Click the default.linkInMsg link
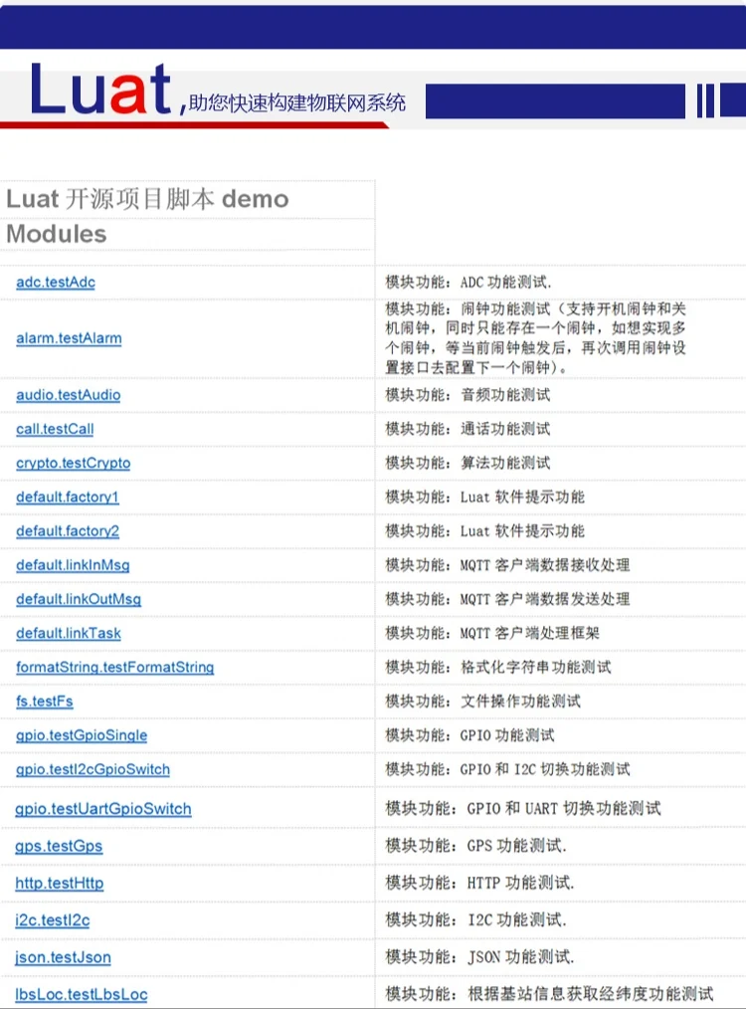 73,565
